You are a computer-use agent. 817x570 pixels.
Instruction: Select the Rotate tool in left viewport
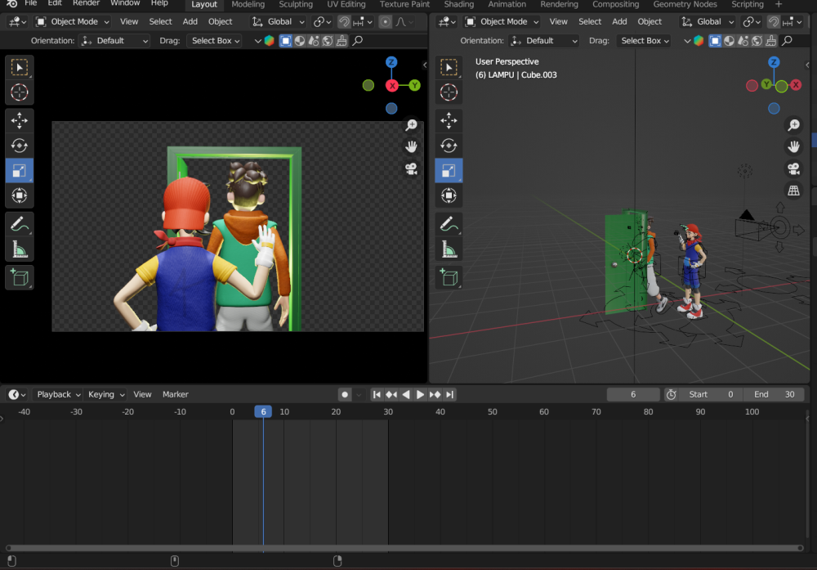[20, 146]
